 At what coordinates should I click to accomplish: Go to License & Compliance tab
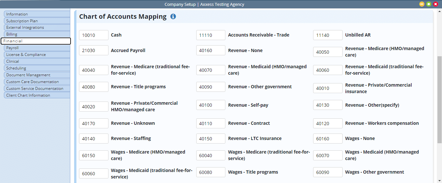point(37,55)
